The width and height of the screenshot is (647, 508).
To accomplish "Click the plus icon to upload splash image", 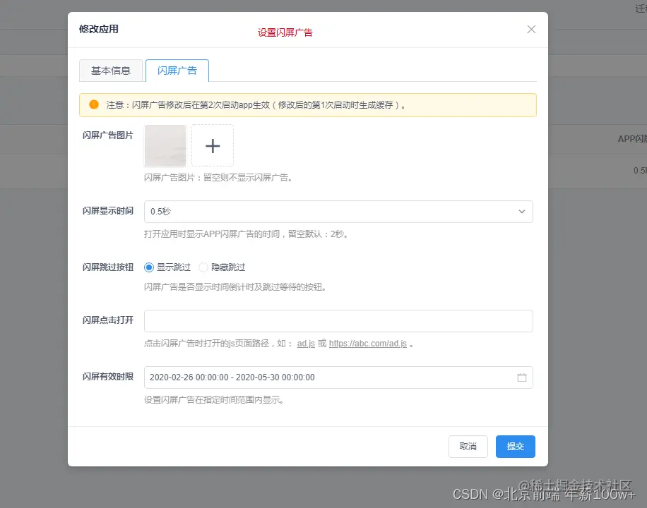I will 212,145.
